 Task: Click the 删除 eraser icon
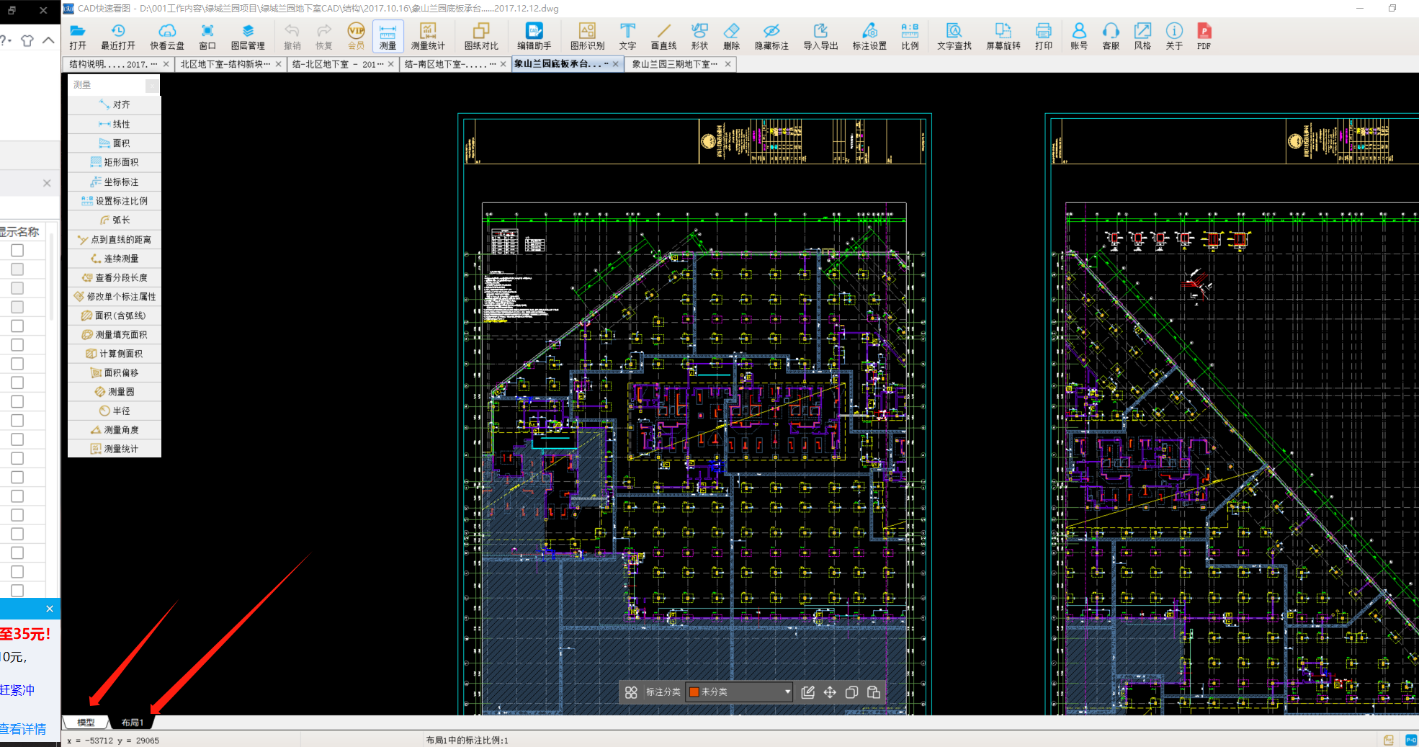click(731, 36)
